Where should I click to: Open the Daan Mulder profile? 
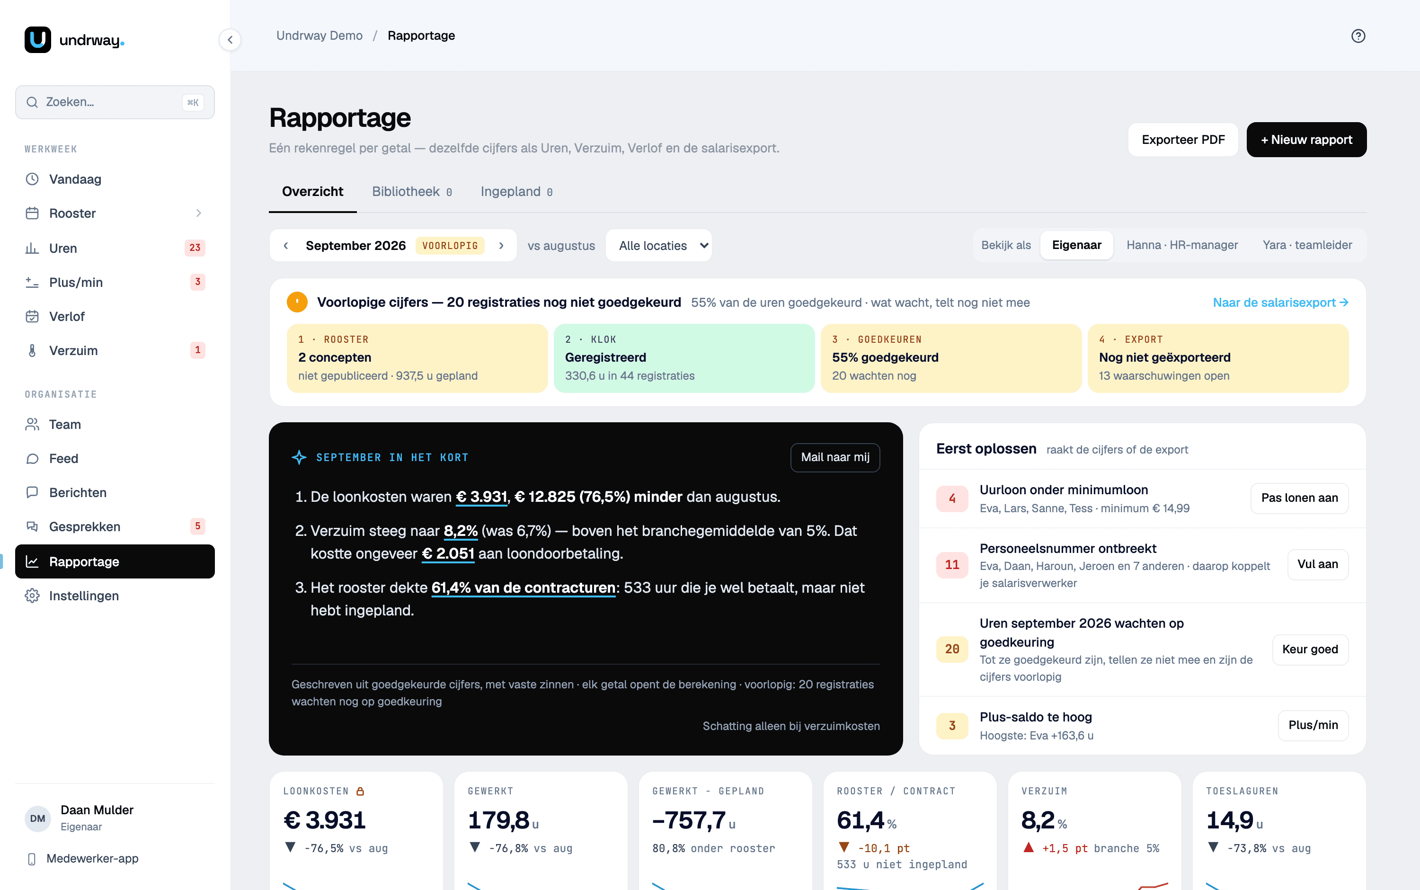point(115,818)
